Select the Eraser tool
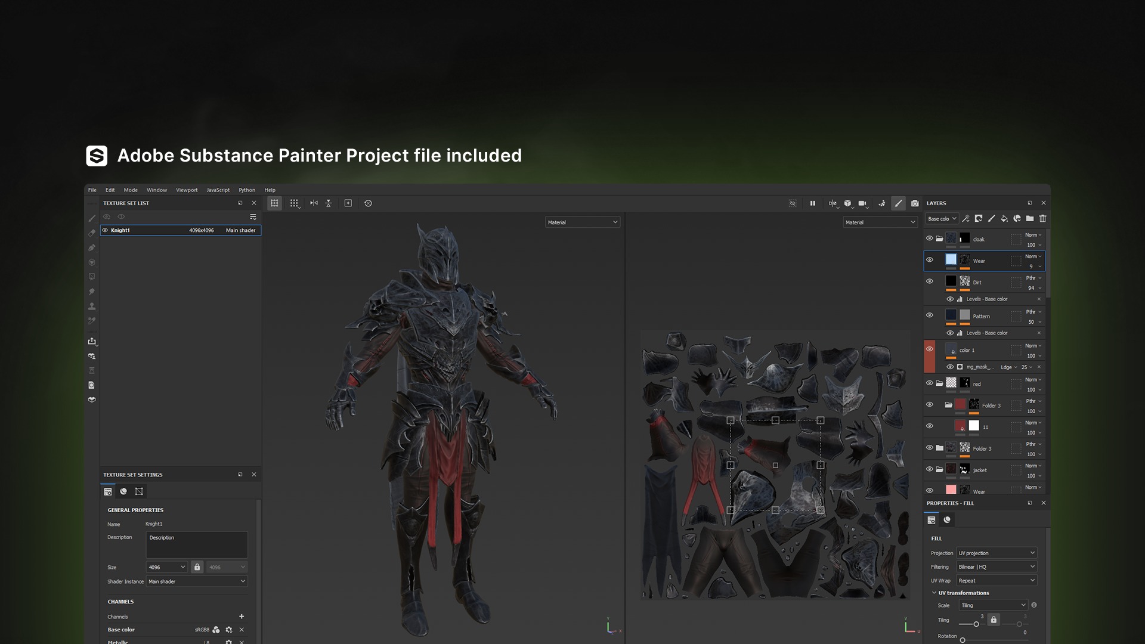This screenshot has height=644, width=1145. pyautogui.click(x=92, y=233)
